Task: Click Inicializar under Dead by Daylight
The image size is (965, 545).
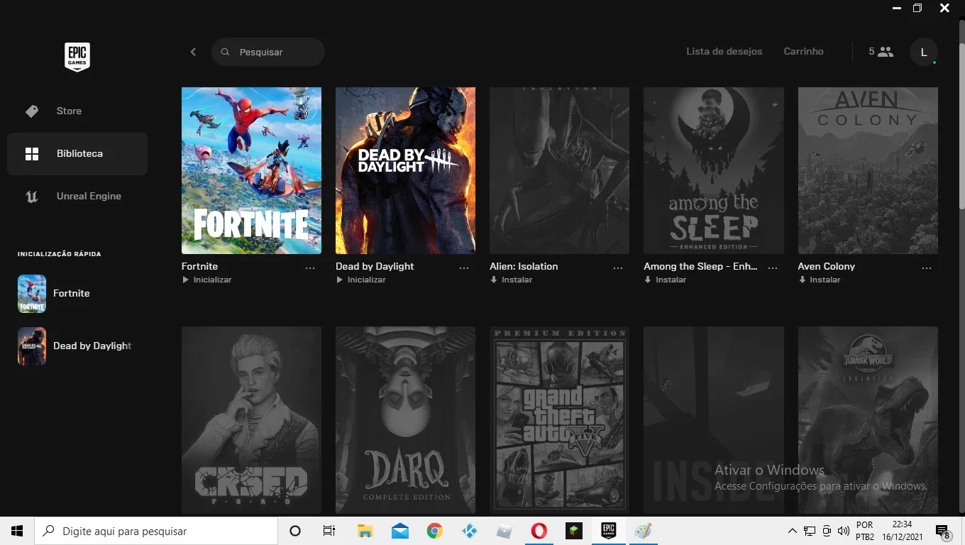Action: tap(361, 280)
